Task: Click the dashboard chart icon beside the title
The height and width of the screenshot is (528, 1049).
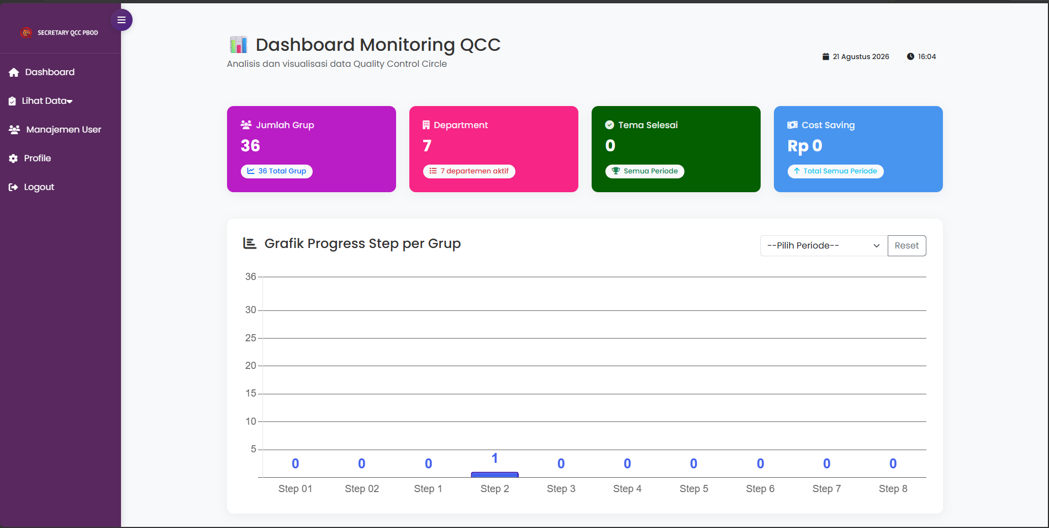Action: coord(238,44)
